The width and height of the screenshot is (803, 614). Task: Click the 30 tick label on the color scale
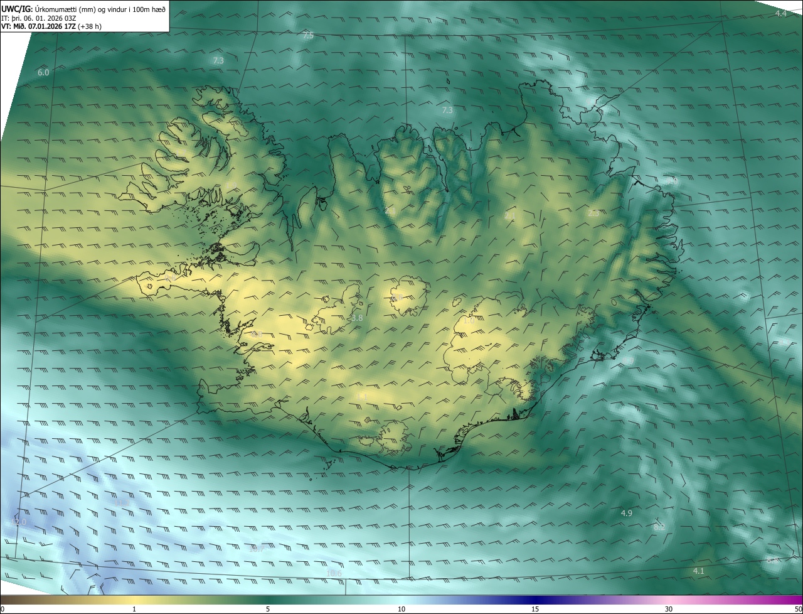tap(669, 609)
